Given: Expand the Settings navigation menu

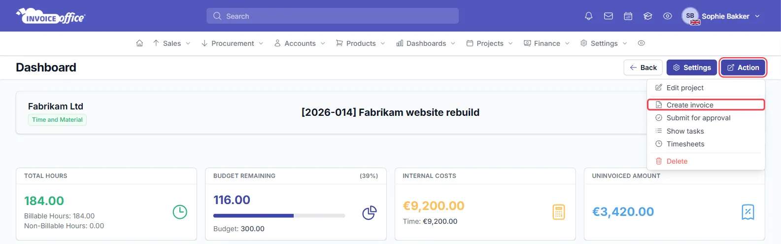Looking at the screenshot, I should 604,43.
